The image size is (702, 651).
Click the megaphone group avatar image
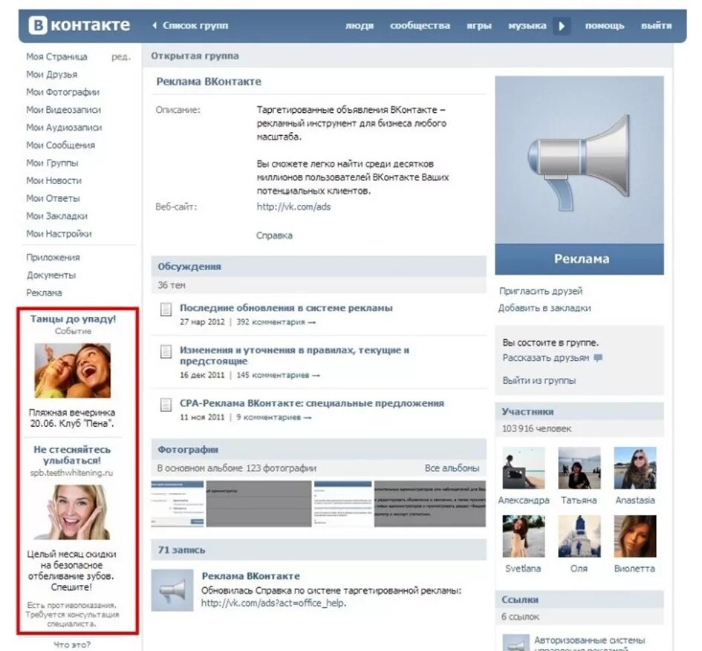(579, 175)
